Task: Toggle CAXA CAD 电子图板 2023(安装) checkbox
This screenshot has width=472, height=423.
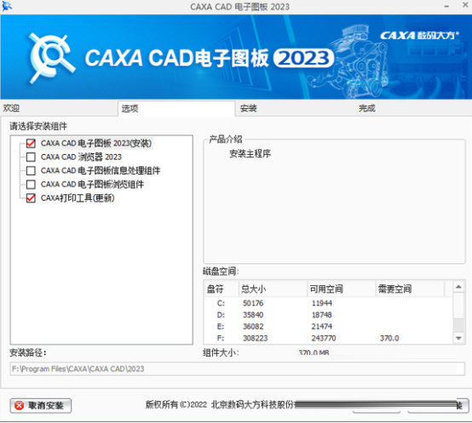Action: (31, 143)
